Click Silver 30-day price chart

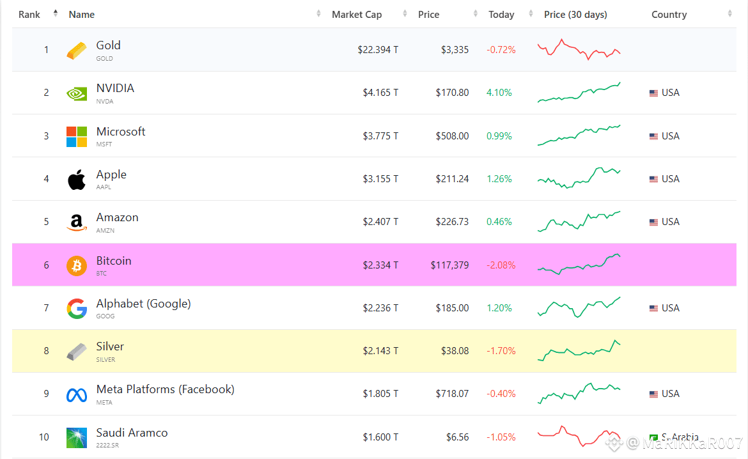(579, 351)
